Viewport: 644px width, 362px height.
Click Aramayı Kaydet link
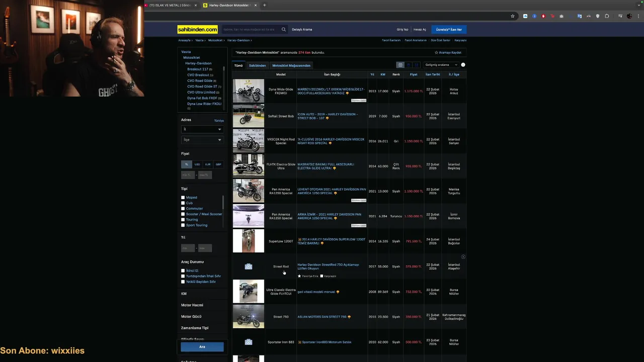448,52
